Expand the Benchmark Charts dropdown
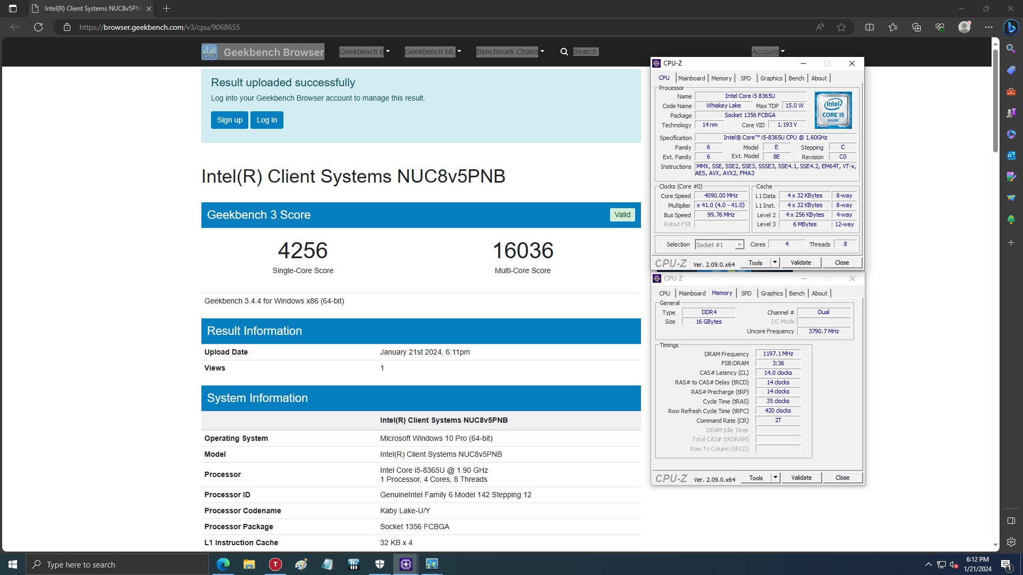The height and width of the screenshot is (575, 1023). [510, 52]
